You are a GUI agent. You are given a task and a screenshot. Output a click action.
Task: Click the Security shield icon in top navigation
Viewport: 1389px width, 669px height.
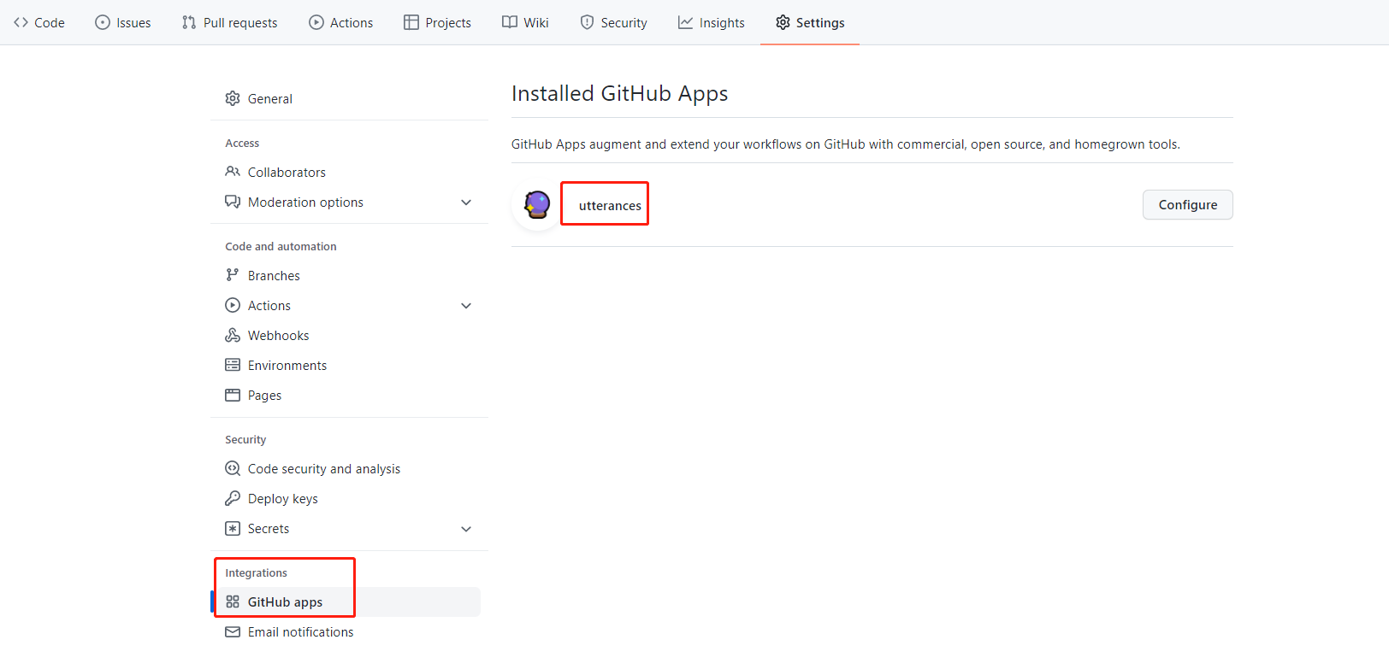[x=587, y=22]
